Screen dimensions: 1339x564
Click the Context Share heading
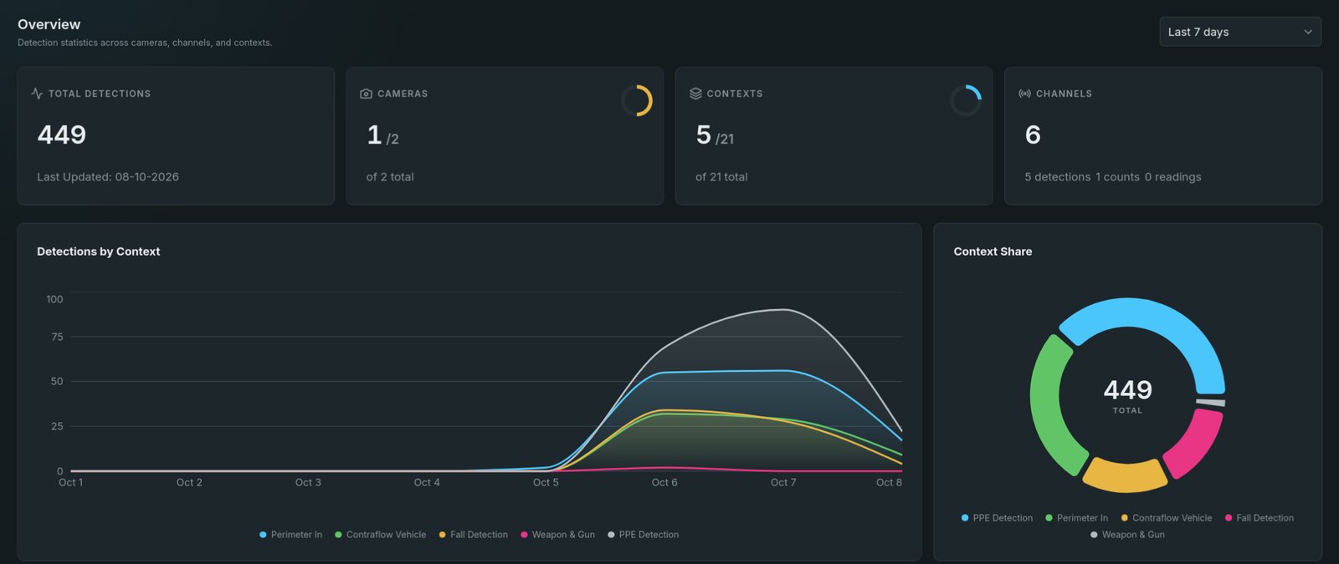pyautogui.click(x=993, y=252)
